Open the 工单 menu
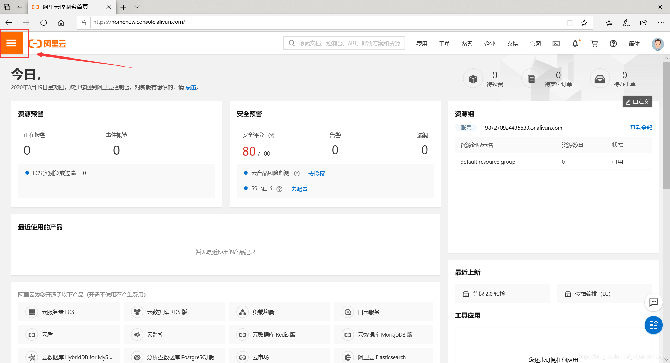Image resolution: width=670 pixels, height=363 pixels. coord(444,44)
